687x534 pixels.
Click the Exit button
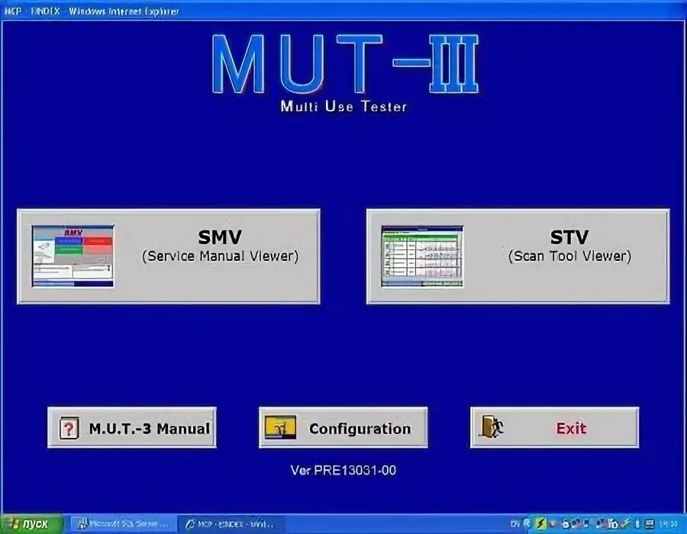(555, 428)
